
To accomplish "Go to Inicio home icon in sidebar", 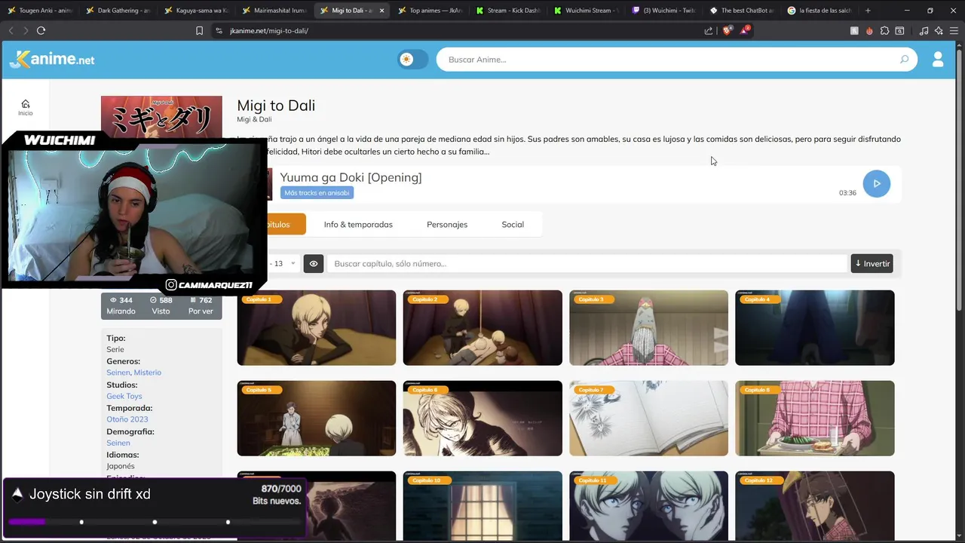I will (26, 107).
